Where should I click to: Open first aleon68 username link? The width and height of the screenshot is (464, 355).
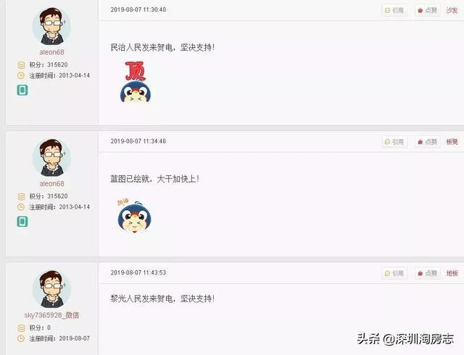(x=51, y=52)
